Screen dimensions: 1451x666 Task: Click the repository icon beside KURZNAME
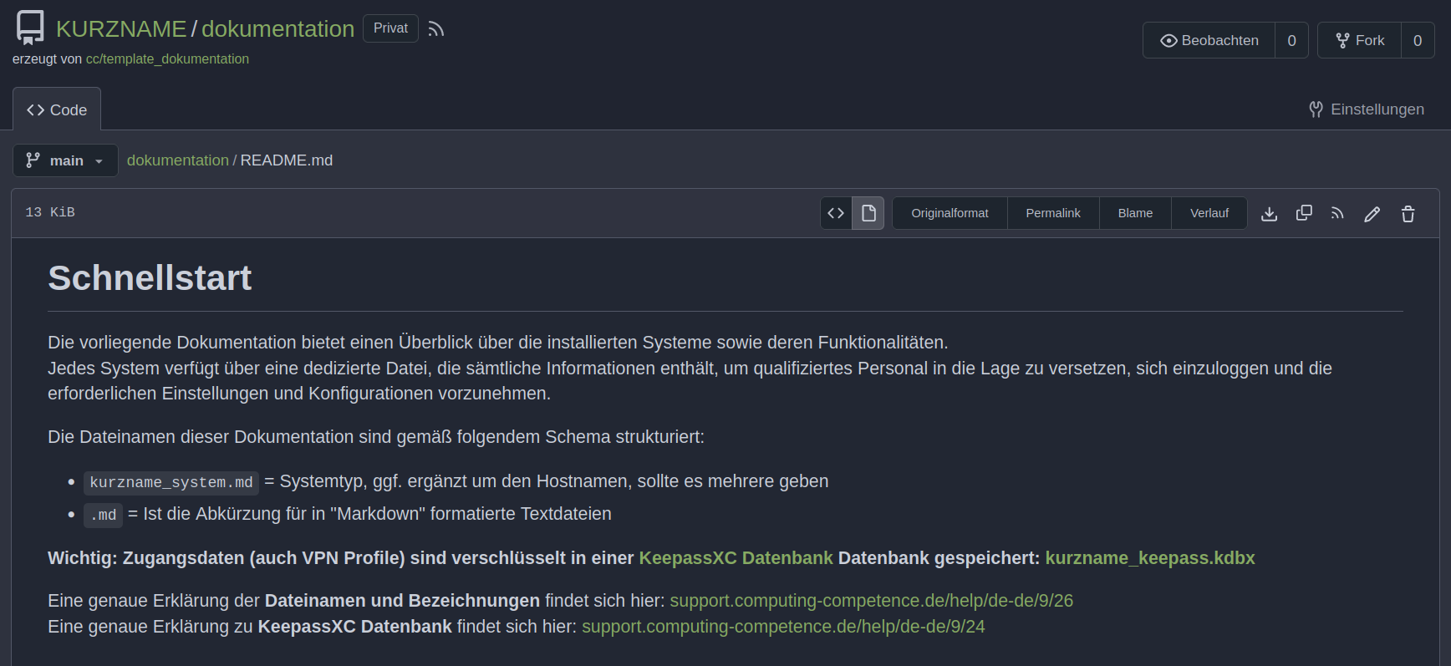pos(30,28)
